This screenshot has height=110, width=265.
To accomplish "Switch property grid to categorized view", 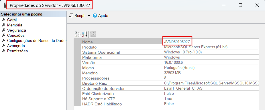I will [78, 34].
